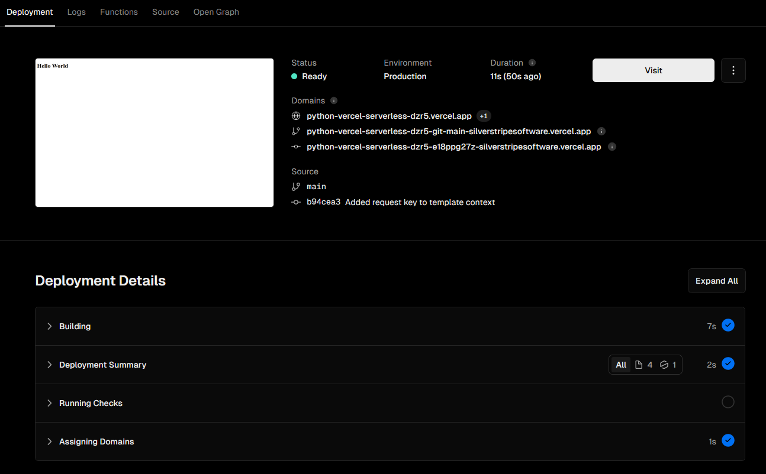Open the git-main-silverstripesoftware domain link
This screenshot has height=474, width=766.
pos(449,131)
